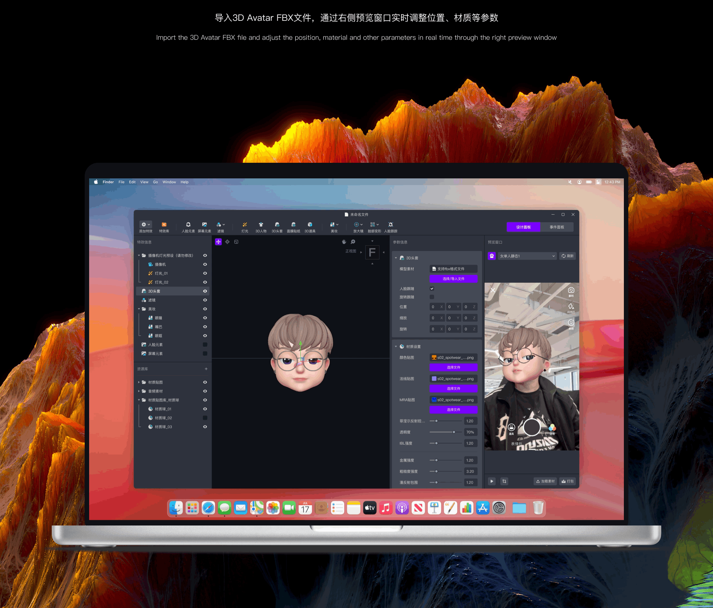Viewport: 713px width, 608px height.
Task: Click the 屏幕元素 toolbar icon
Action: pyautogui.click(x=204, y=227)
